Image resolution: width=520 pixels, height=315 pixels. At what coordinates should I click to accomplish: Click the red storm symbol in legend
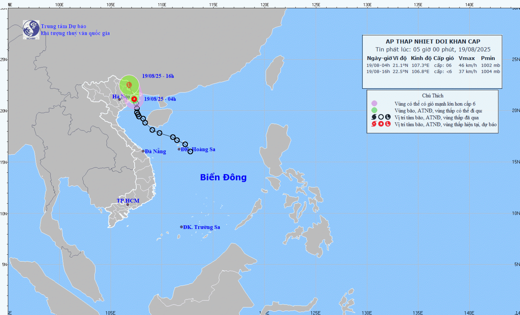click(x=374, y=124)
